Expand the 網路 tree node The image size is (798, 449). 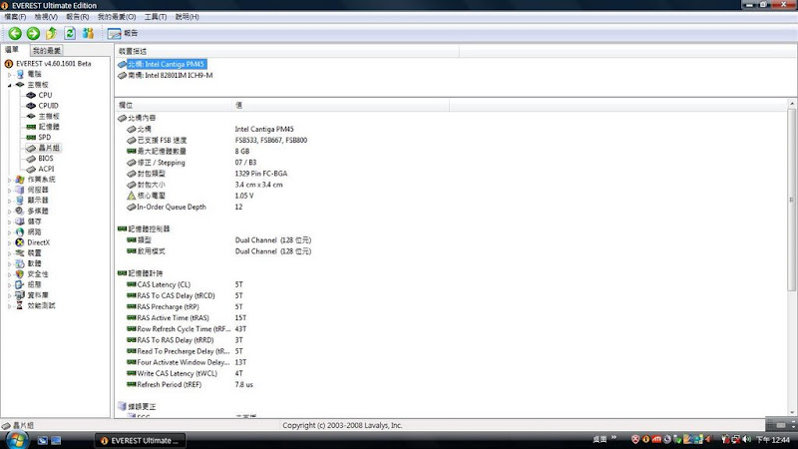pyautogui.click(x=9, y=232)
